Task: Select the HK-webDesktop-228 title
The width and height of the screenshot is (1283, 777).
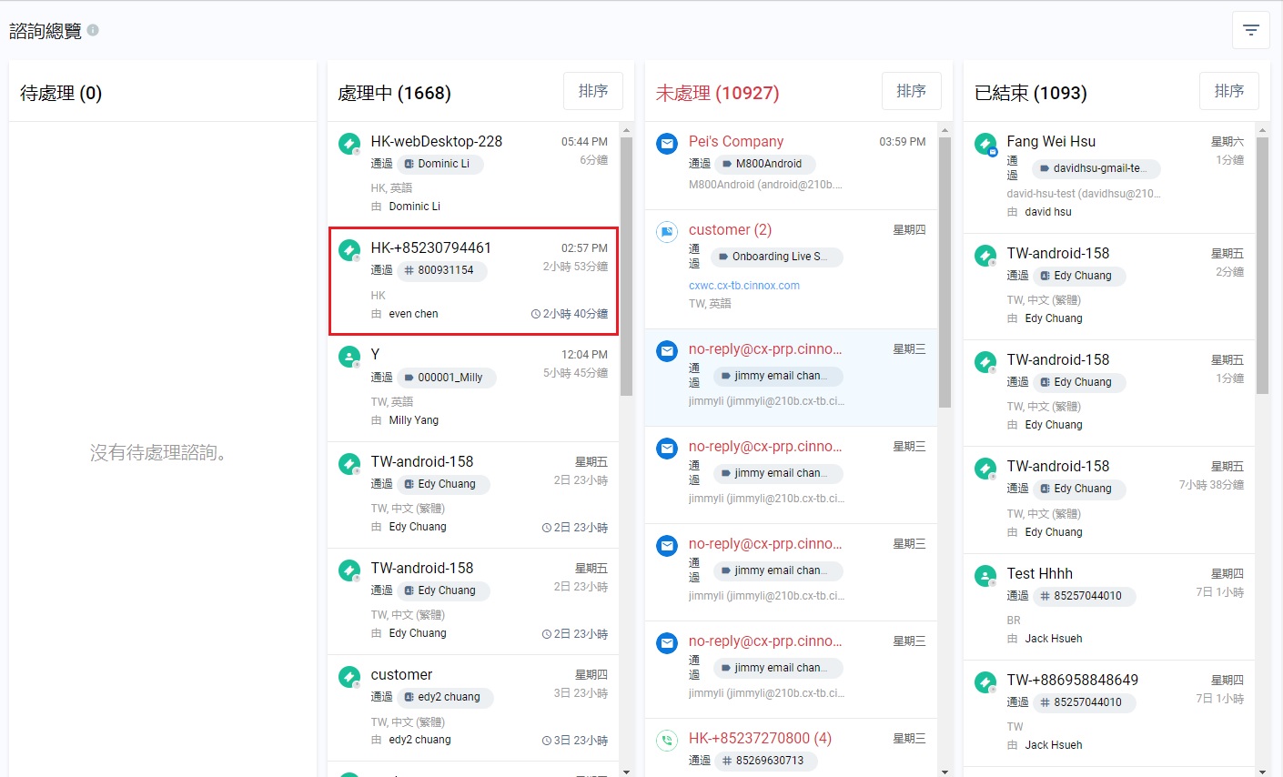Action: [437, 141]
